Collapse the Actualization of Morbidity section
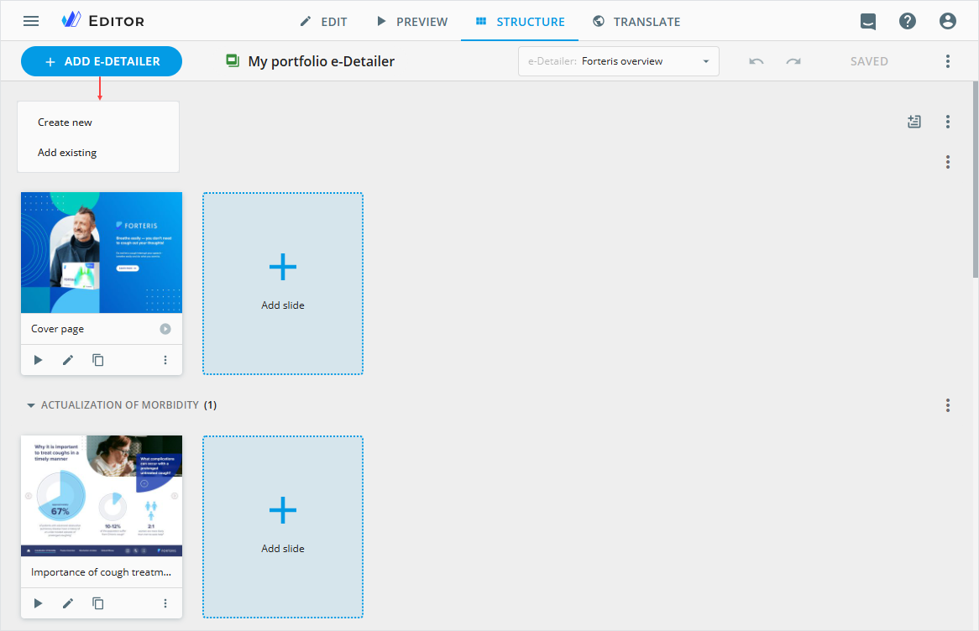 [31, 405]
